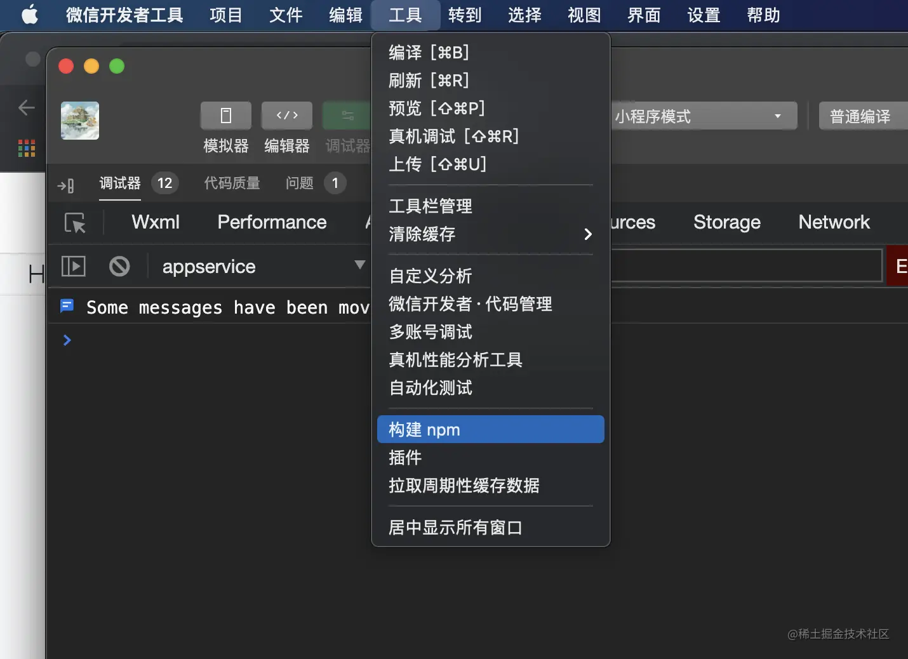Select 上传 menu entry
The width and height of the screenshot is (908, 659).
490,164
